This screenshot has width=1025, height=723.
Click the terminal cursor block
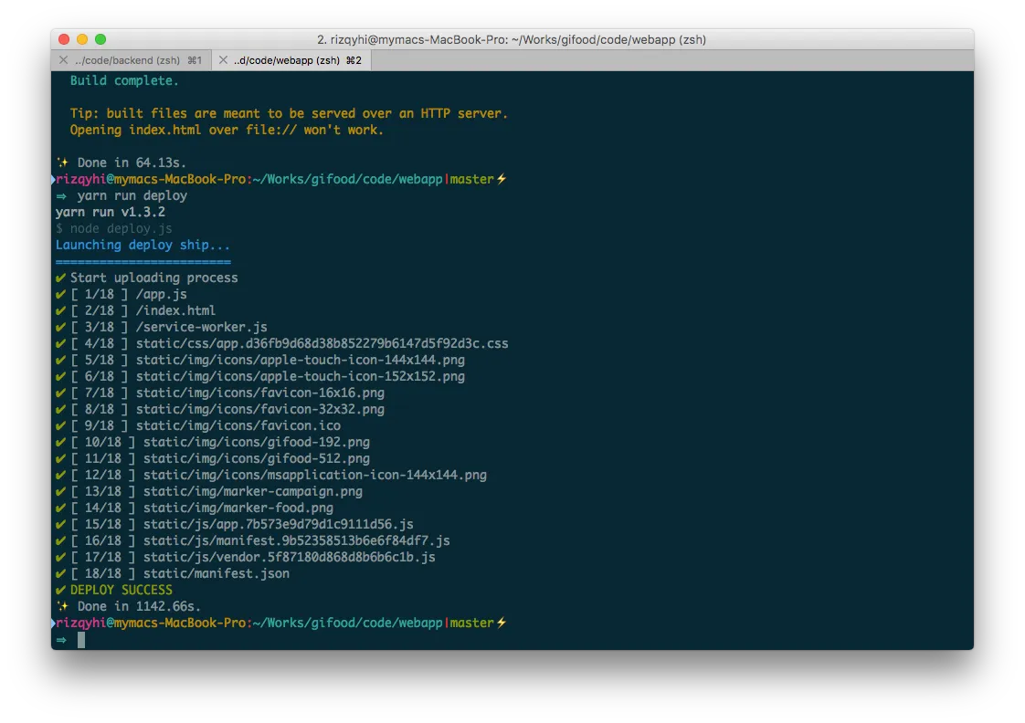81,640
